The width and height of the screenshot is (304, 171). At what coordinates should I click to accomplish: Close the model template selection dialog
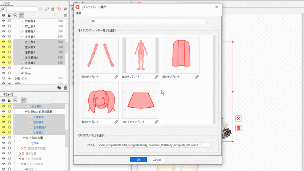[x=217, y=7]
